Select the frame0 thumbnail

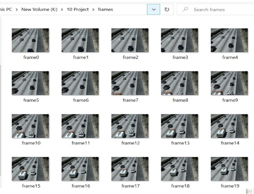tap(30, 40)
